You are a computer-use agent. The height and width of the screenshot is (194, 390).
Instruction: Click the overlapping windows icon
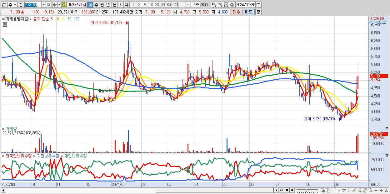pyautogui.click(x=328, y=190)
